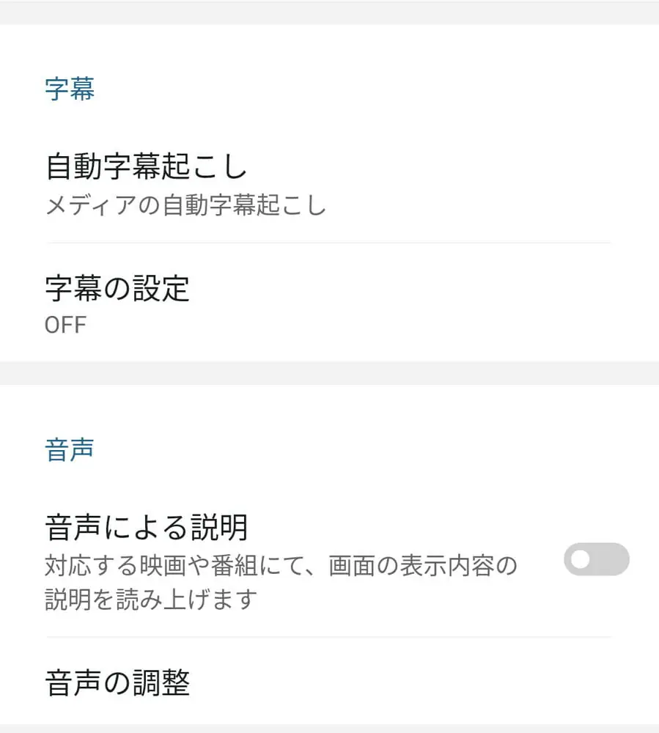659x733 pixels.
Task: Click the divider line below 自動字幕起こし
Action: coord(329,243)
